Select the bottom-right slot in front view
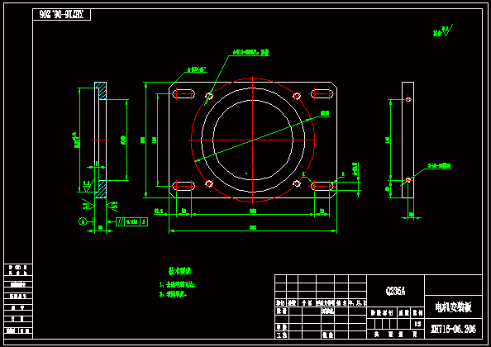491x347 pixels. [322, 186]
